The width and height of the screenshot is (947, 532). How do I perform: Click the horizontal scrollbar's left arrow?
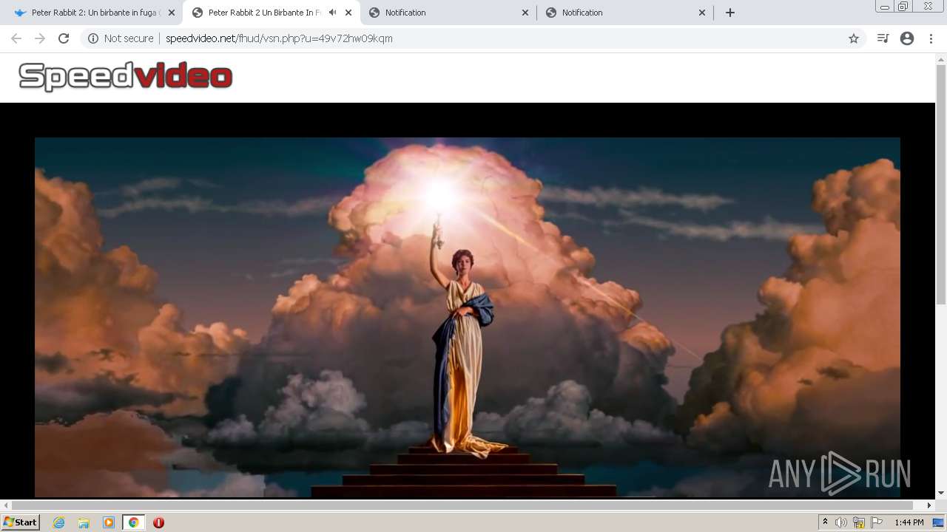[6, 505]
